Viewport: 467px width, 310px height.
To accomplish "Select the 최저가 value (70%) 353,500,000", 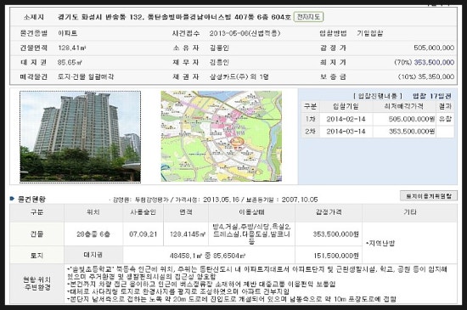I will tap(425, 62).
